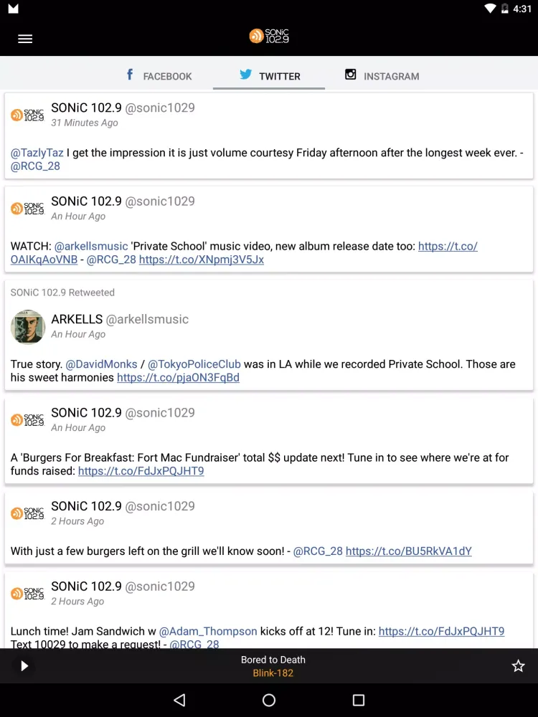Tap the Arkells profile picture

coord(28,327)
